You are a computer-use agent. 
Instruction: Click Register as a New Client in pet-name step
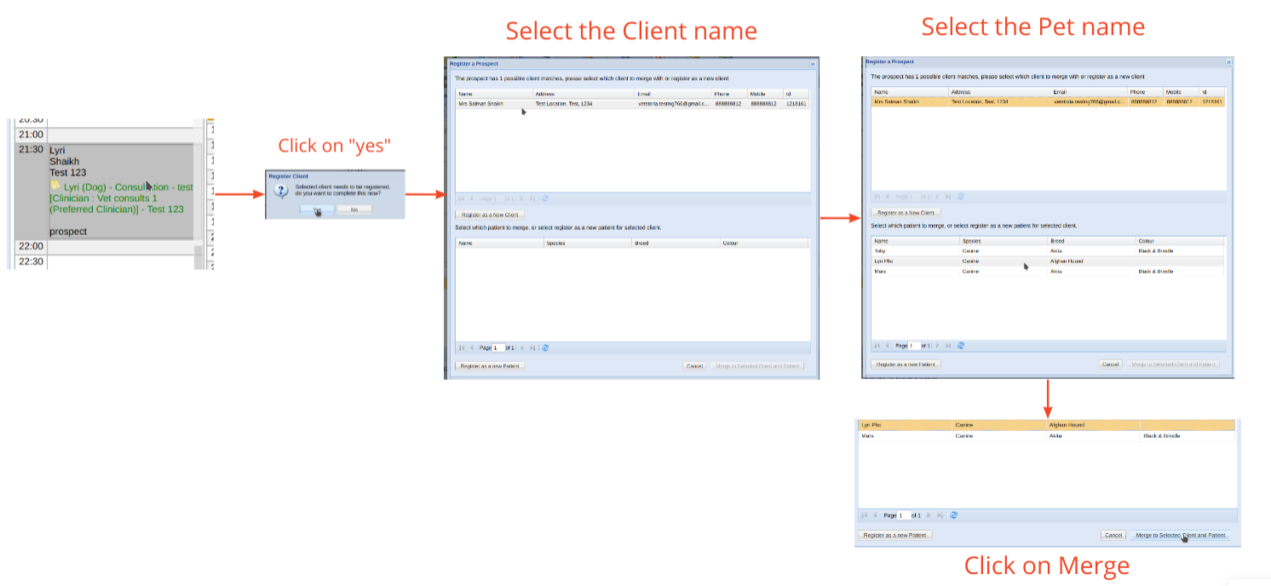point(906,212)
